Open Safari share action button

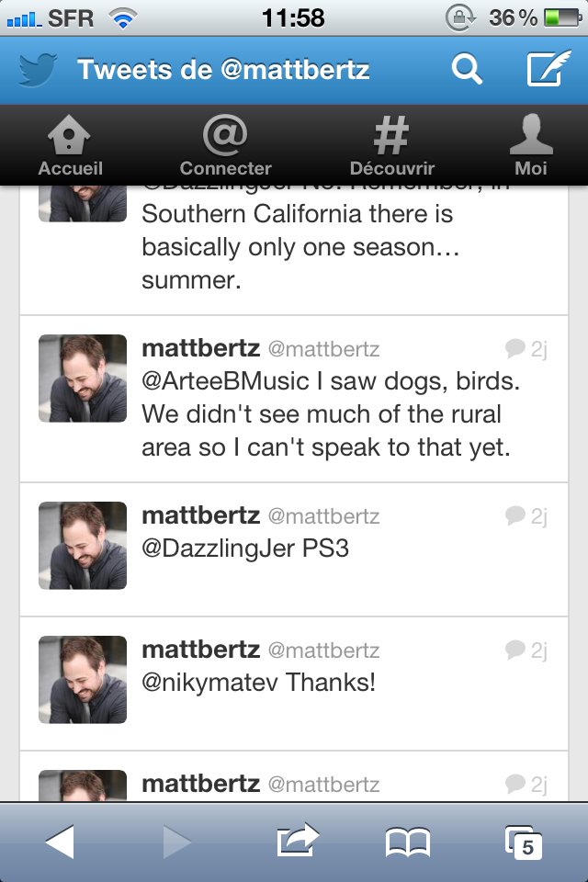(297, 842)
